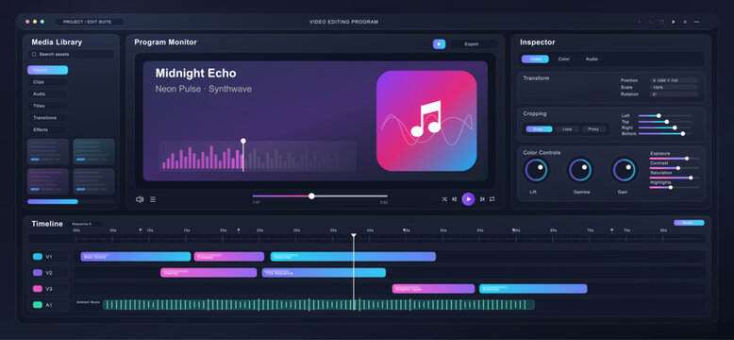Open Clips in the Media Library
The image size is (734, 340).
48,82
